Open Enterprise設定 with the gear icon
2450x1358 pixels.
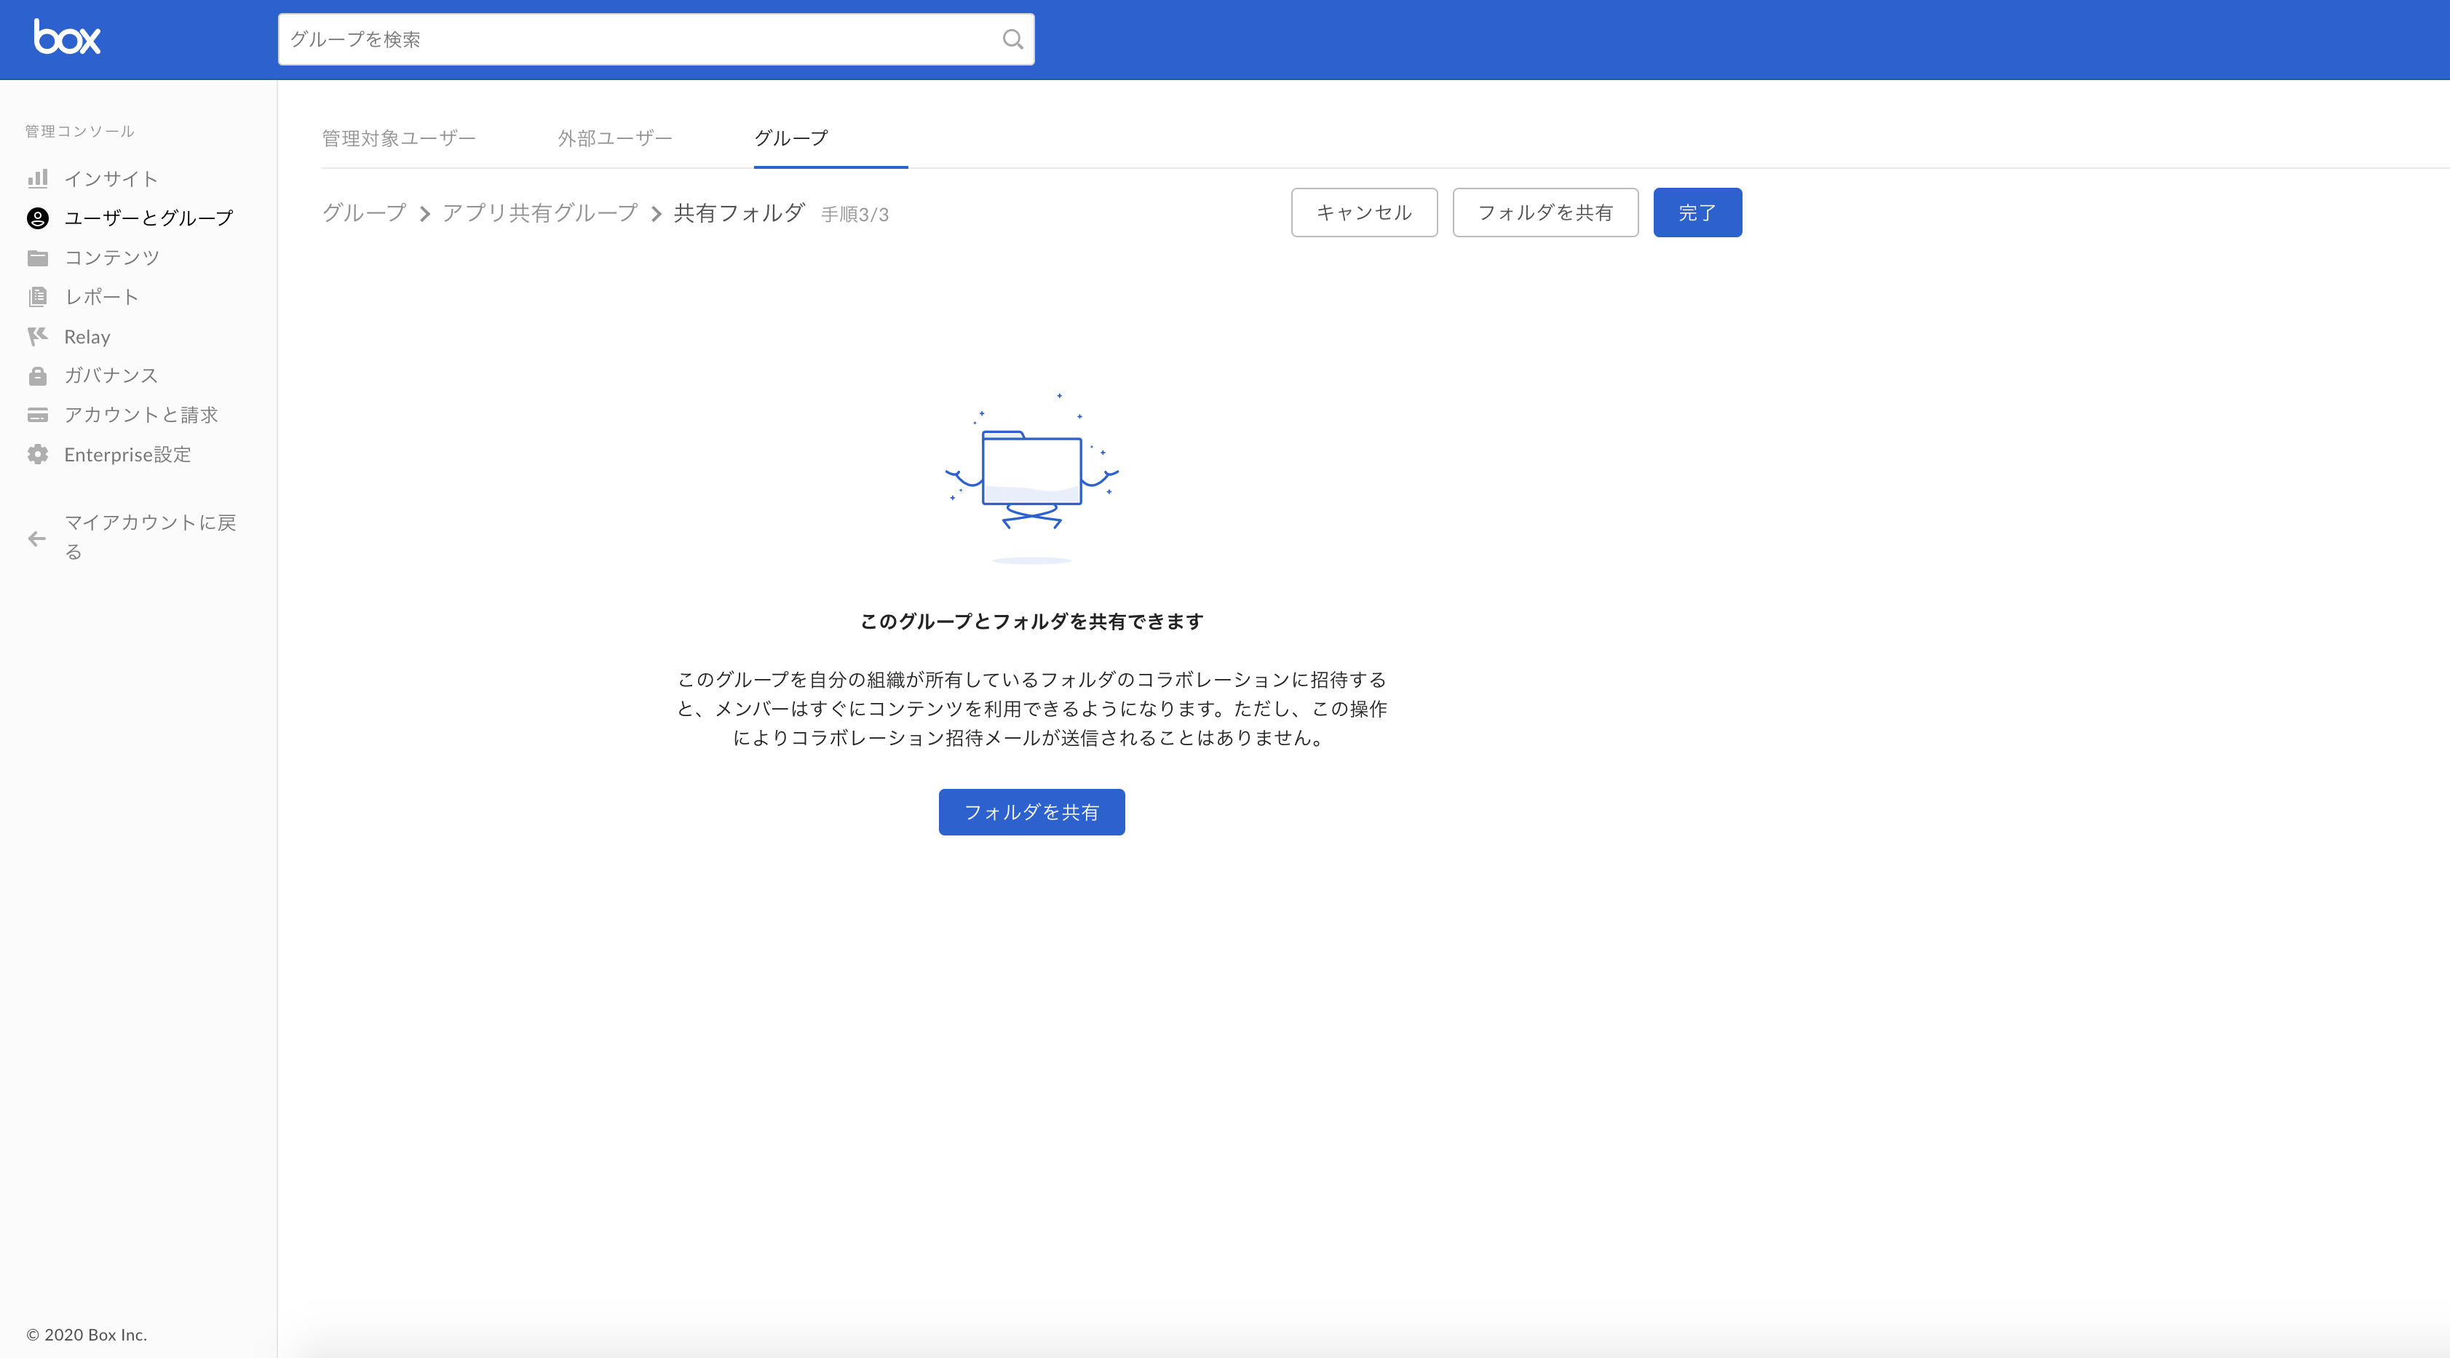point(127,455)
